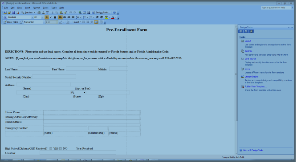297x164 pixels.
Task: Expand the Preview button dropdown arrow
Action: [35, 13]
